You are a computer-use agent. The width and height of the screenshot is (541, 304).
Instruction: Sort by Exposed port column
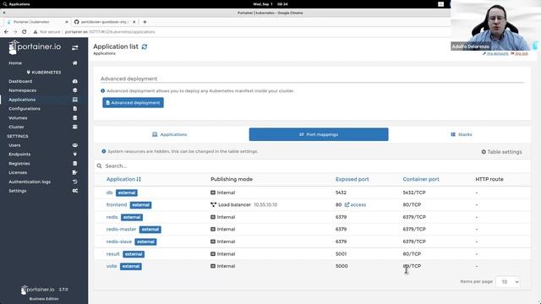pyautogui.click(x=352, y=179)
